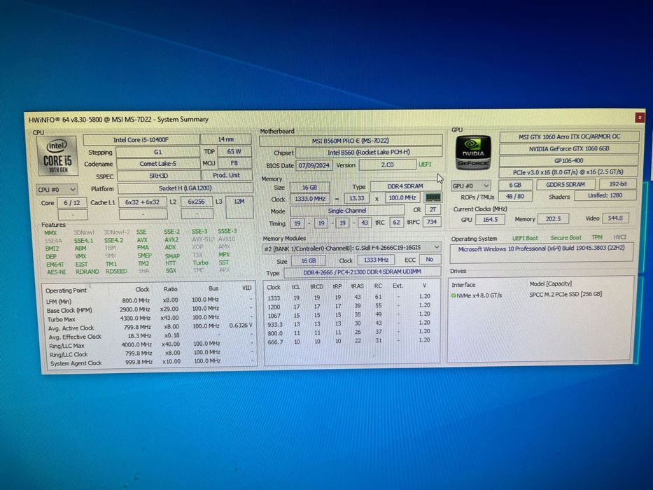Click the Memory Size 16 GB field
This screenshot has width=653, height=490.
pos(309,188)
